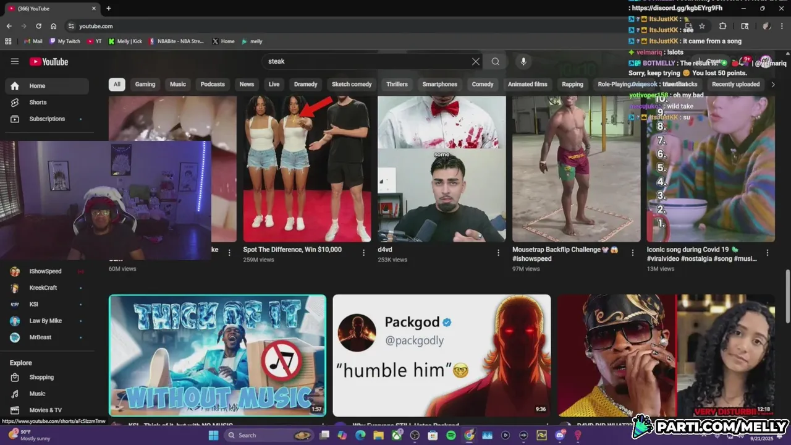Screen dimensions: 791x445
Task: Open the Home item in the sidebar
Action: click(x=47, y=86)
